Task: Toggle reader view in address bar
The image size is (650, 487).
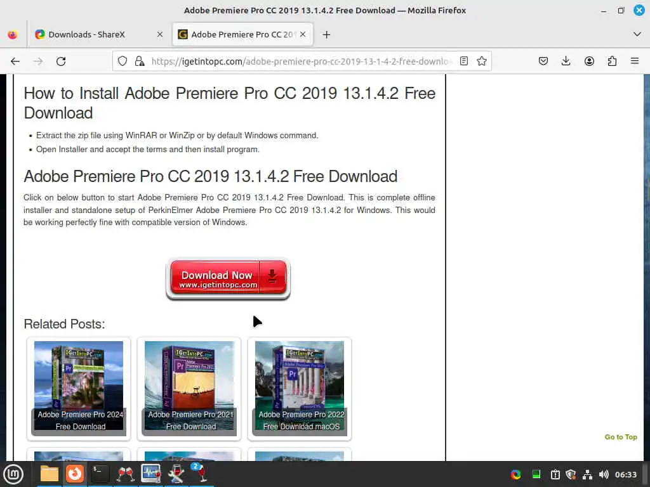Action: pos(464,62)
